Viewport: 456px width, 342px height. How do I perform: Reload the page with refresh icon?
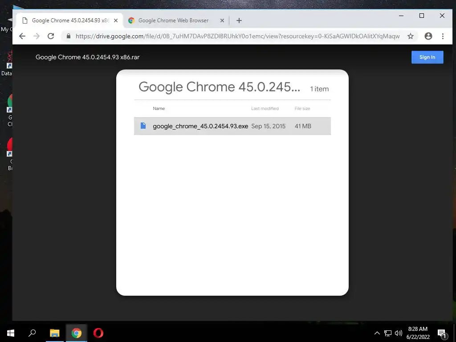pyautogui.click(x=51, y=36)
